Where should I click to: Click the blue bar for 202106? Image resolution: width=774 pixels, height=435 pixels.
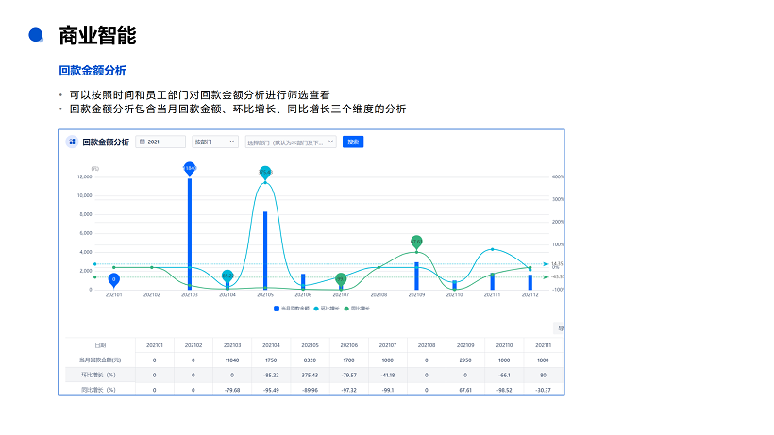303,281
